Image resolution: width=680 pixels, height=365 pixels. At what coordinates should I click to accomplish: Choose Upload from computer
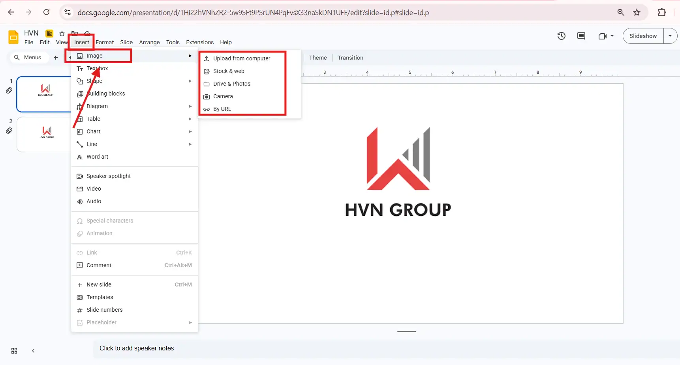(241, 58)
